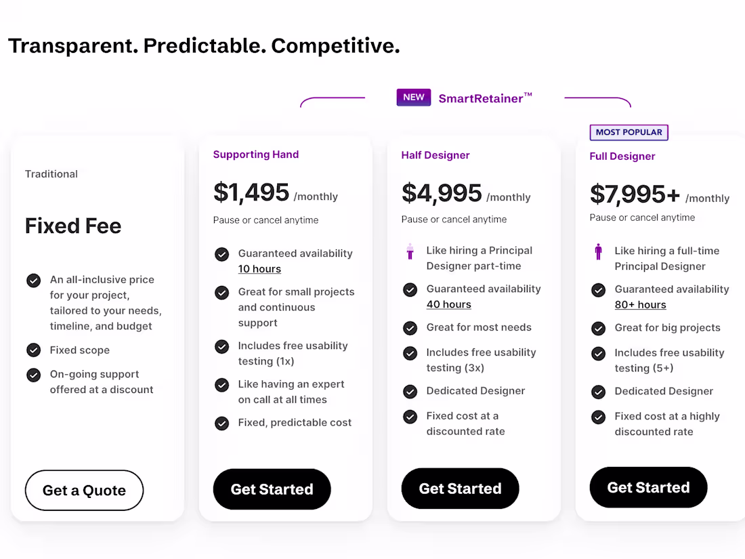
Task: Click the MOST POPULAR badge
Action: tap(629, 132)
